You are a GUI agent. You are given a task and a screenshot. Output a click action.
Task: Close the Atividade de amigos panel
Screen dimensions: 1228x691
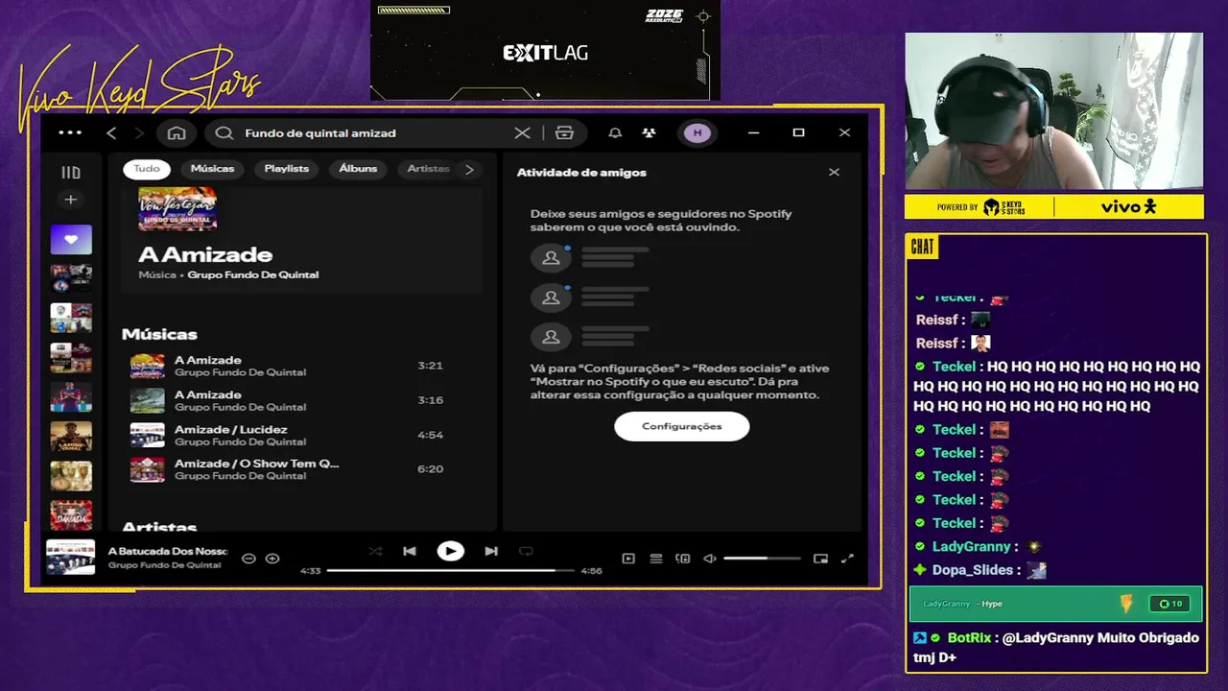coord(834,172)
